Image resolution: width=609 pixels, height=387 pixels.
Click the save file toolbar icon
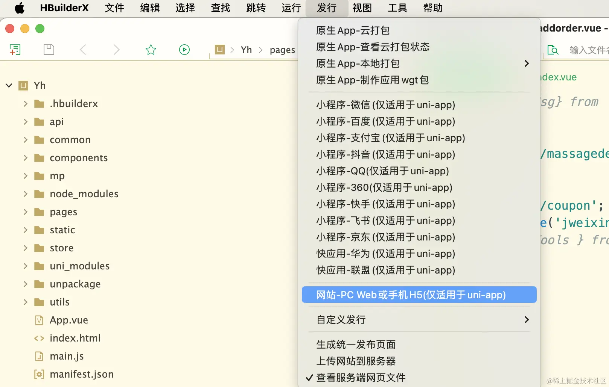tap(49, 50)
